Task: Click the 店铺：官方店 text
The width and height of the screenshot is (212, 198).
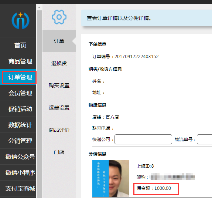Action: tap(106, 117)
